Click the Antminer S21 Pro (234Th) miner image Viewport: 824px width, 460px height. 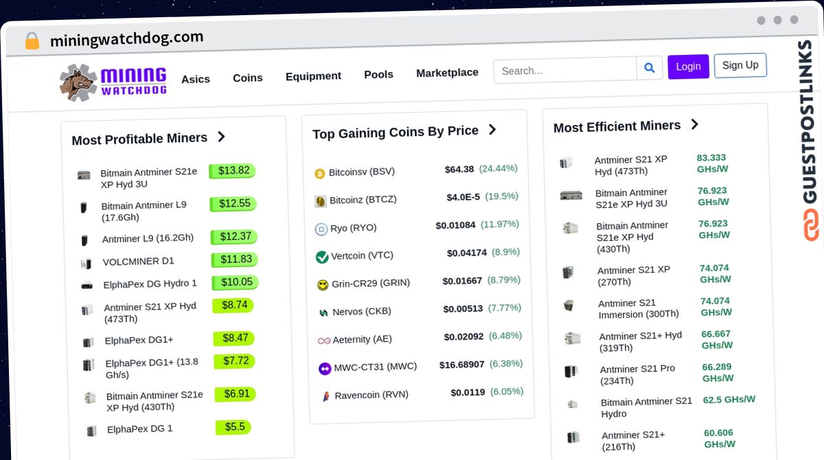click(x=571, y=371)
